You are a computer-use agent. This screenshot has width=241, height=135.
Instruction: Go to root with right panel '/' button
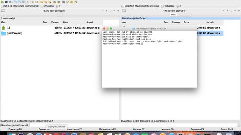[227, 10]
